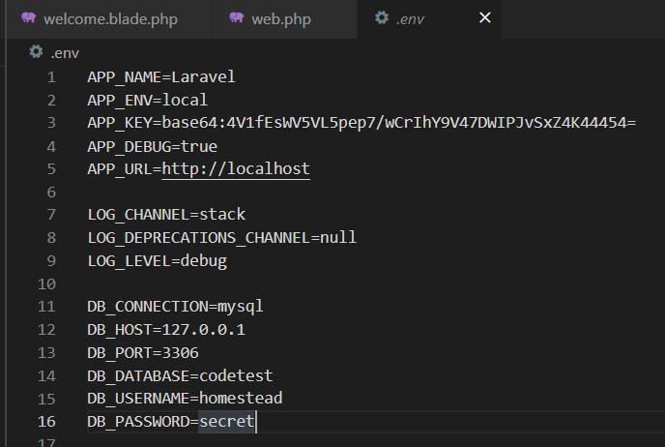Viewport: 665px width, 447px height.
Task: Place cursor on the APP_KEY line
Action: (361, 123)
